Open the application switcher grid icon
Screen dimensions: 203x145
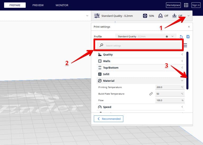(186, 5)
